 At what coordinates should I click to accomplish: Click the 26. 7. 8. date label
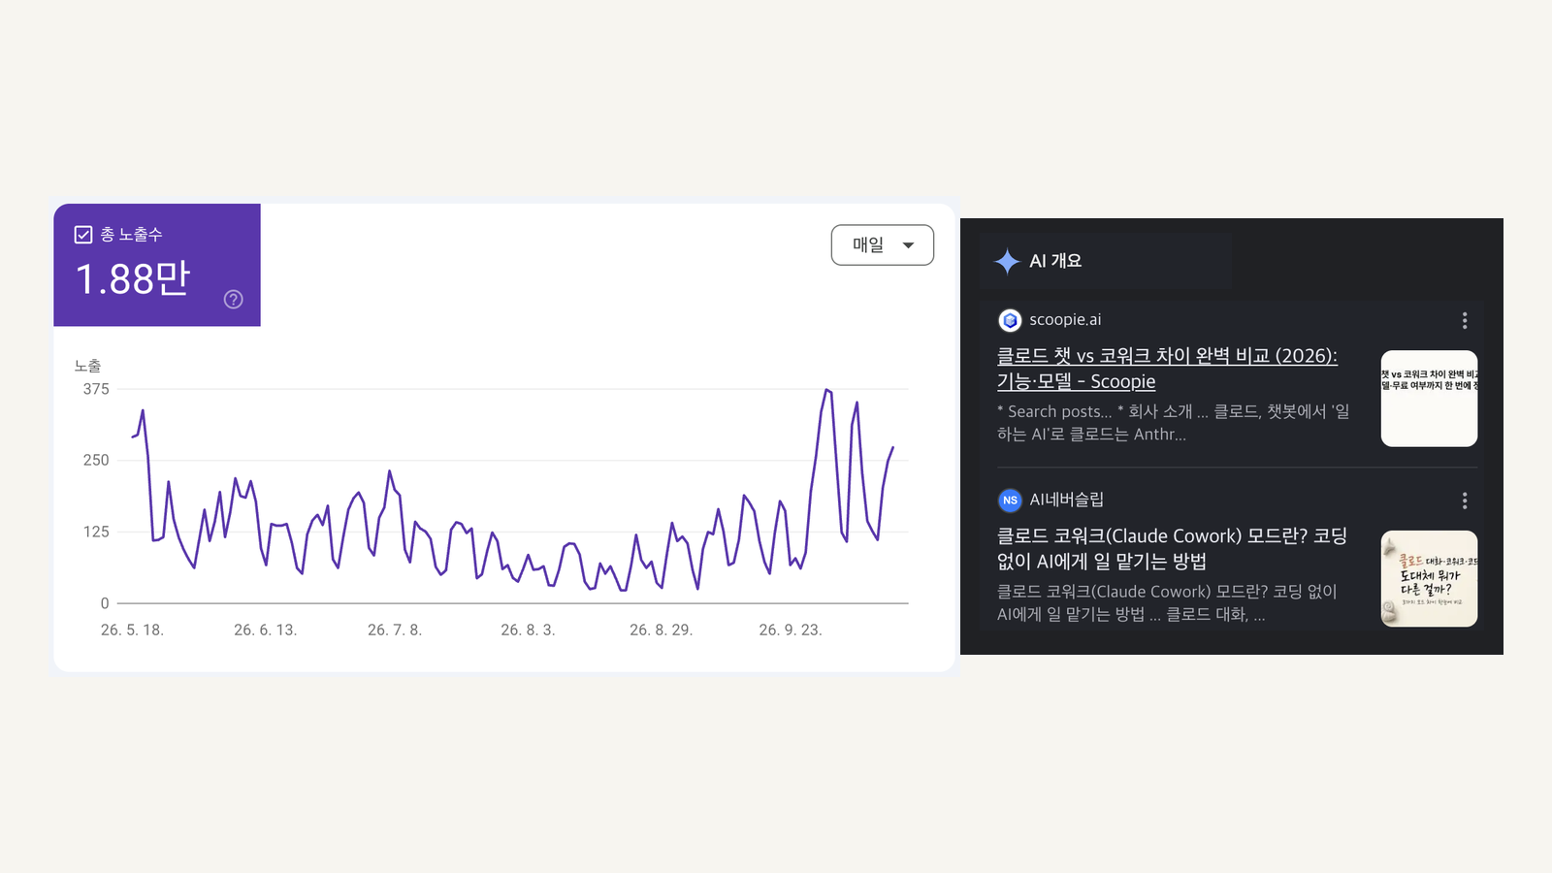[395, 630]
